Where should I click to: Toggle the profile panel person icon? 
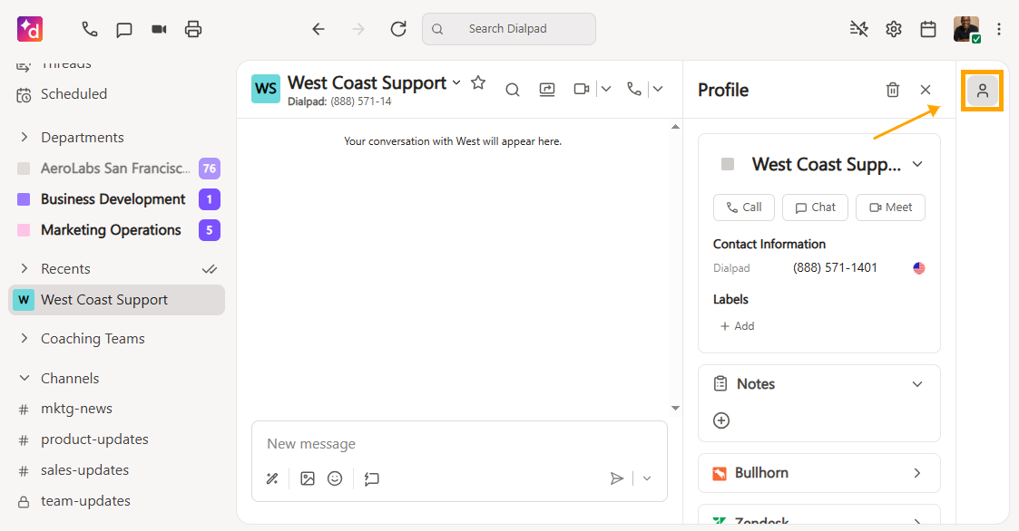983,91
